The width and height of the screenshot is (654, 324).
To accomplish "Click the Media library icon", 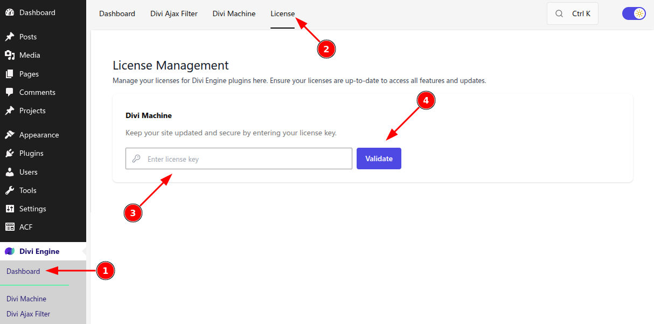I will click(10, 55).
